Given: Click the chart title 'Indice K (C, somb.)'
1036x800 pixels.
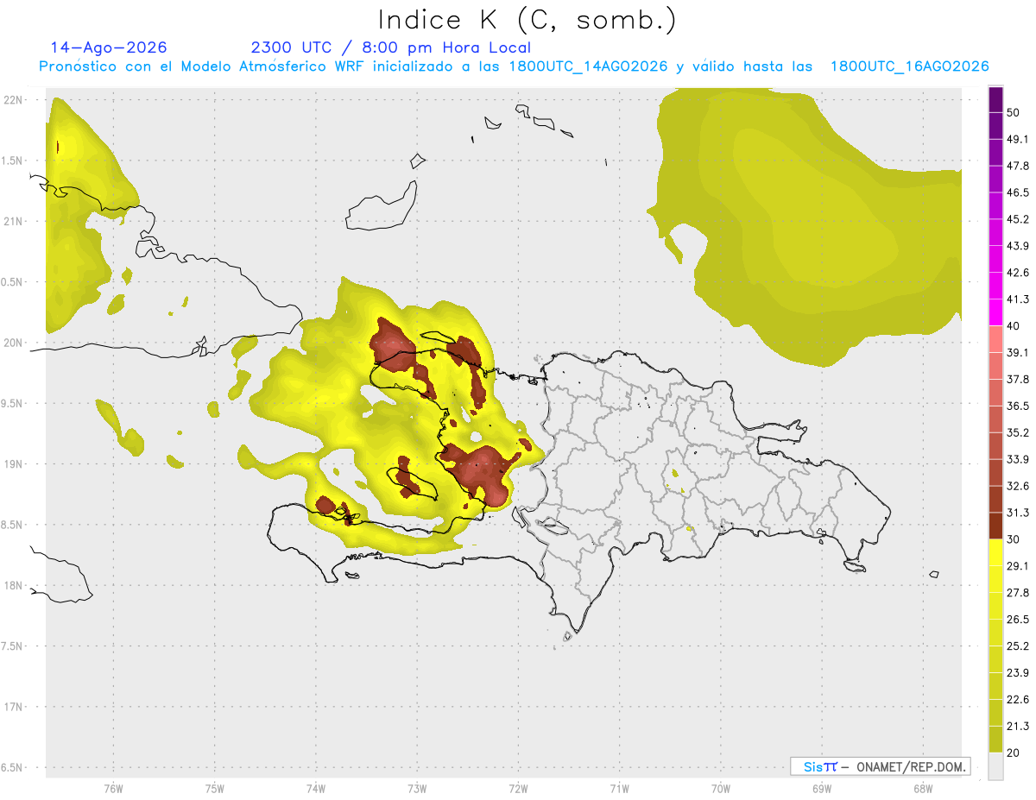Looking at the screenshot, I should (527, 20).
